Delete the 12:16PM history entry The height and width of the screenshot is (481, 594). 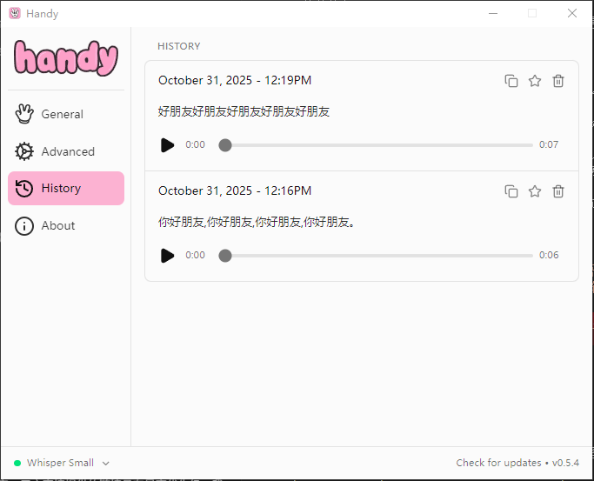click(x=558, y=191)
